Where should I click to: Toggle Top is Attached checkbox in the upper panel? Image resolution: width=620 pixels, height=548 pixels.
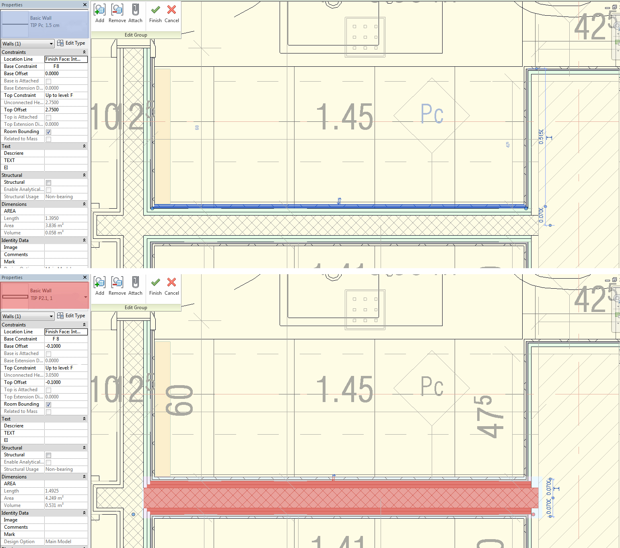[48, 117]
